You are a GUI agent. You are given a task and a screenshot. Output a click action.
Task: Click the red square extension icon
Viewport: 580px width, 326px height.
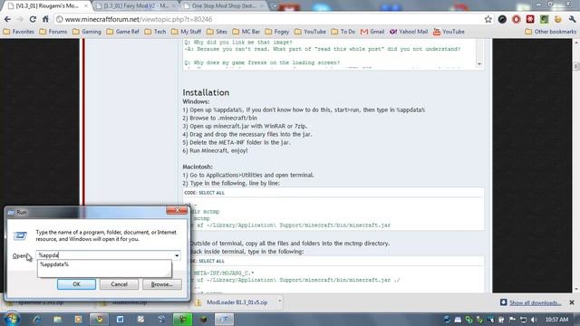coord(530,19)
